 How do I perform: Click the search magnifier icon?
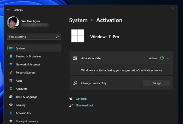coord(57,37)
